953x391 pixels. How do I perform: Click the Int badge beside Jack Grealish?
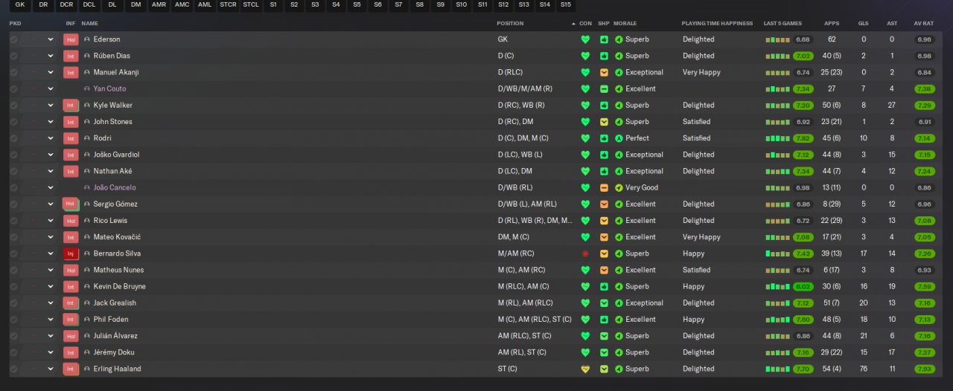[x=71, y=303]
